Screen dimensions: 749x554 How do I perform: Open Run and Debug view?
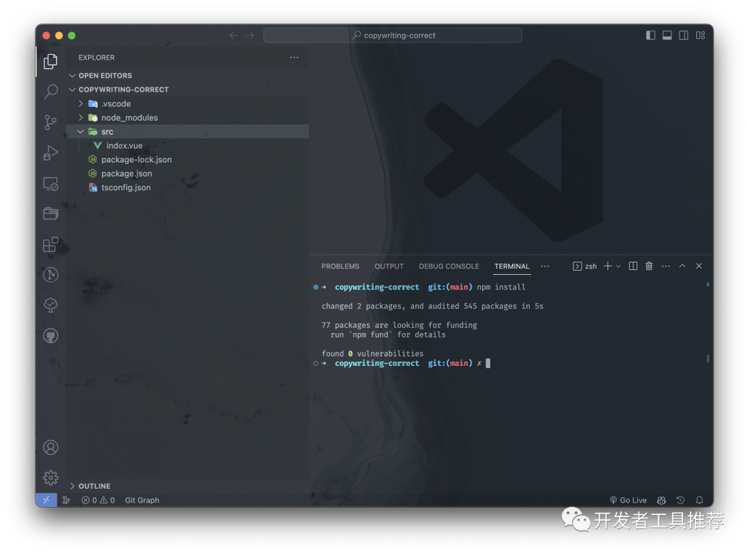51,153
